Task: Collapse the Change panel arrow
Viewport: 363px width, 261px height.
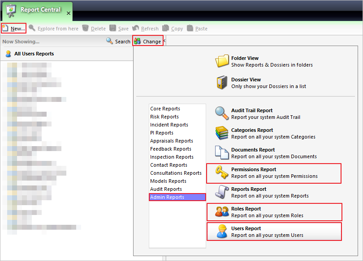Action: [164, 40]
